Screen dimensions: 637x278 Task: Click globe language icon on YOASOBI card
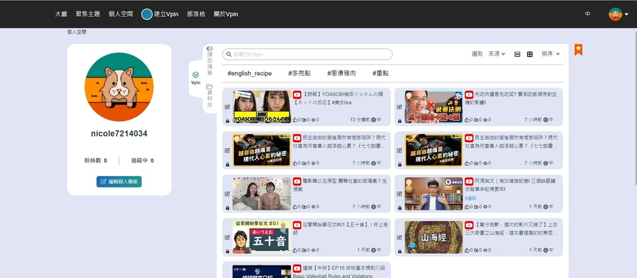374,120
